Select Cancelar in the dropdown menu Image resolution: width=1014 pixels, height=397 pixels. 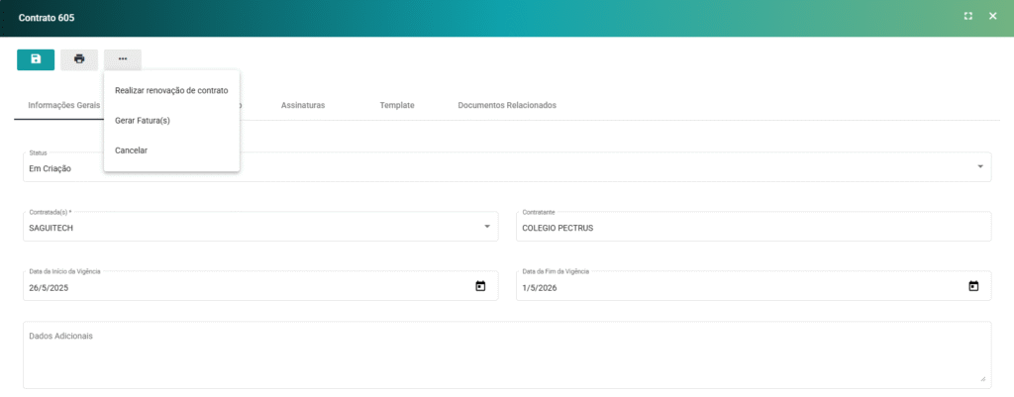click(x=132, y=150)
